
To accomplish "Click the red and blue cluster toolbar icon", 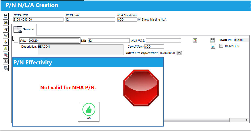I will pos(6,55).
